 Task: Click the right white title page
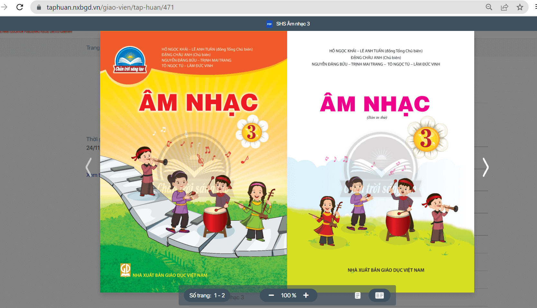point(381,162)
